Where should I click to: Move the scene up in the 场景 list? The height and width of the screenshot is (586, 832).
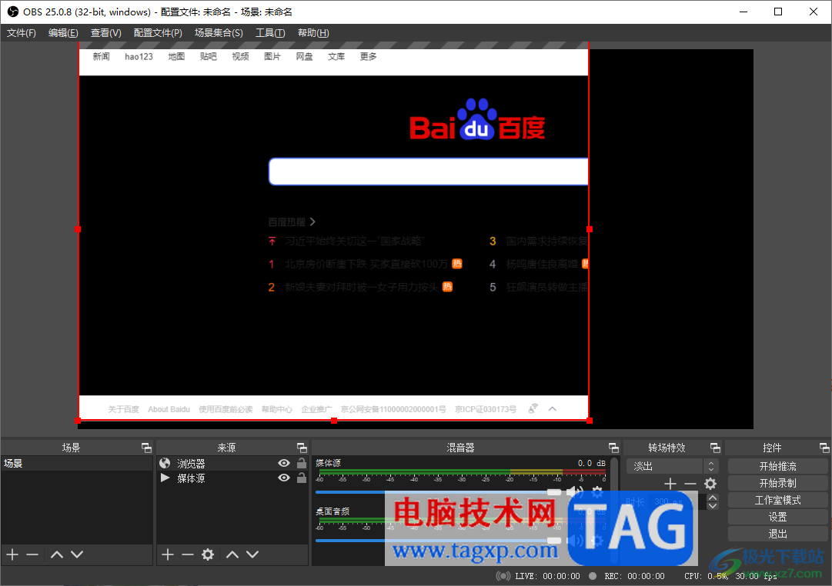point(57,554)
